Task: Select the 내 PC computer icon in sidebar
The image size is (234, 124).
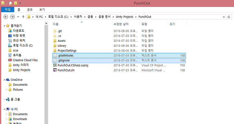Action: [x=8, y=109]
